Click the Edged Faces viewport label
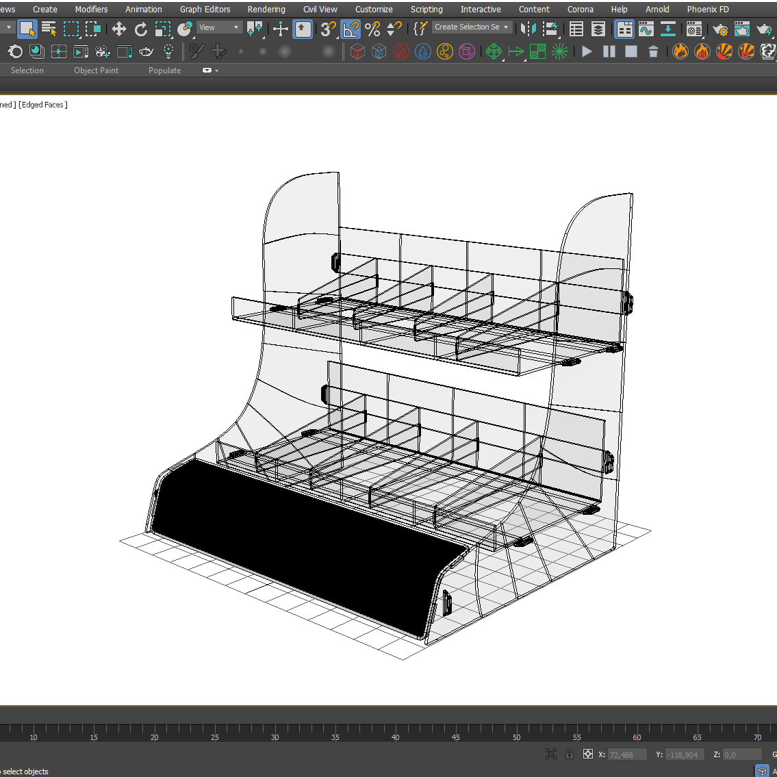 pos(44,105)
